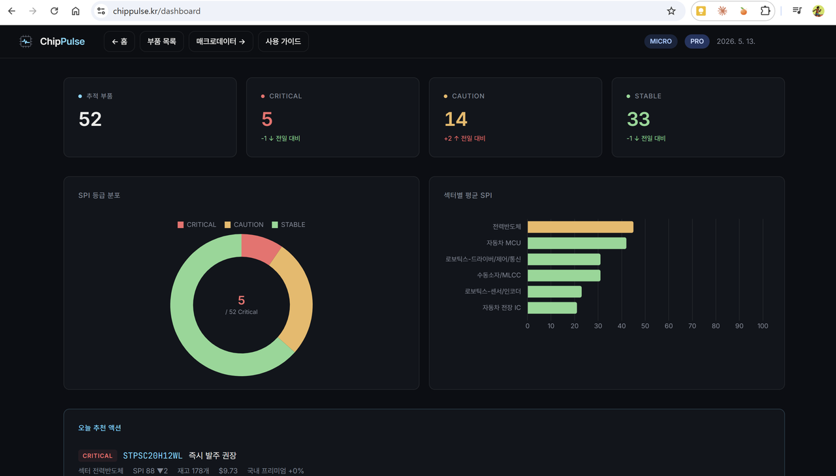The height and width of the screenshot is (476, 836).
Task: Open the browser profile avatar
Action: point(818,11)
